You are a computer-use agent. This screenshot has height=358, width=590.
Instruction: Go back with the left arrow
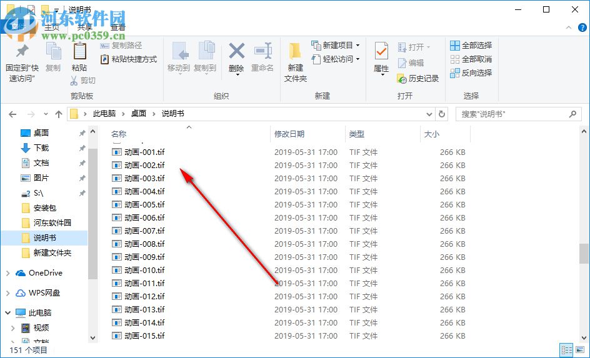tap(12, 114)
